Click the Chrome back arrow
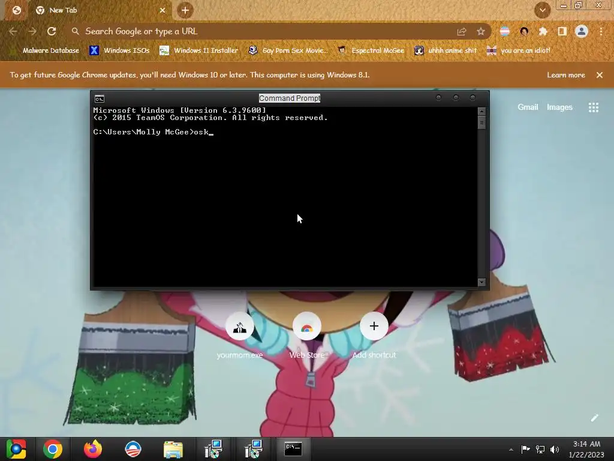Image resolution: width=614 pixels, height=461 pixels. click(x=13, y=31)
